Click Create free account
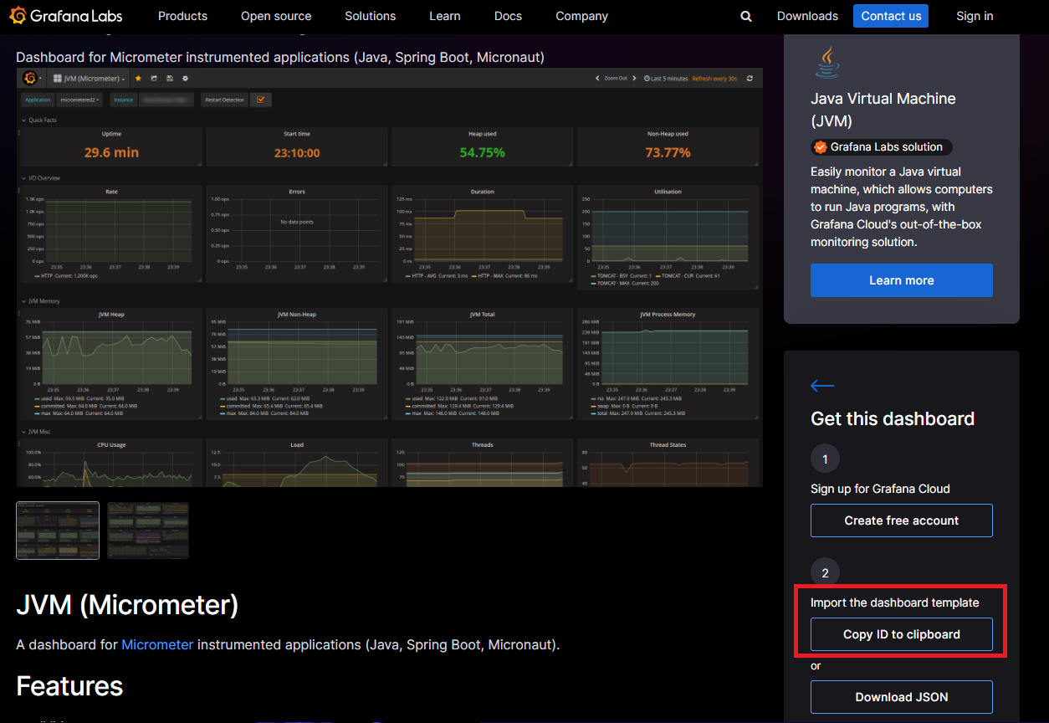The image size is (1049, 723). coord(902,520)
